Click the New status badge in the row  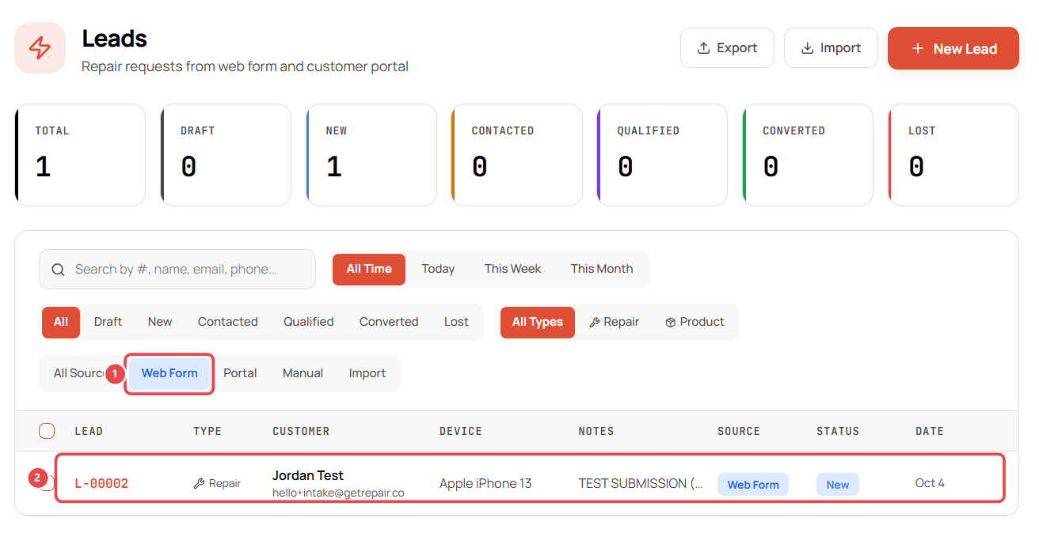click(838, 485)
